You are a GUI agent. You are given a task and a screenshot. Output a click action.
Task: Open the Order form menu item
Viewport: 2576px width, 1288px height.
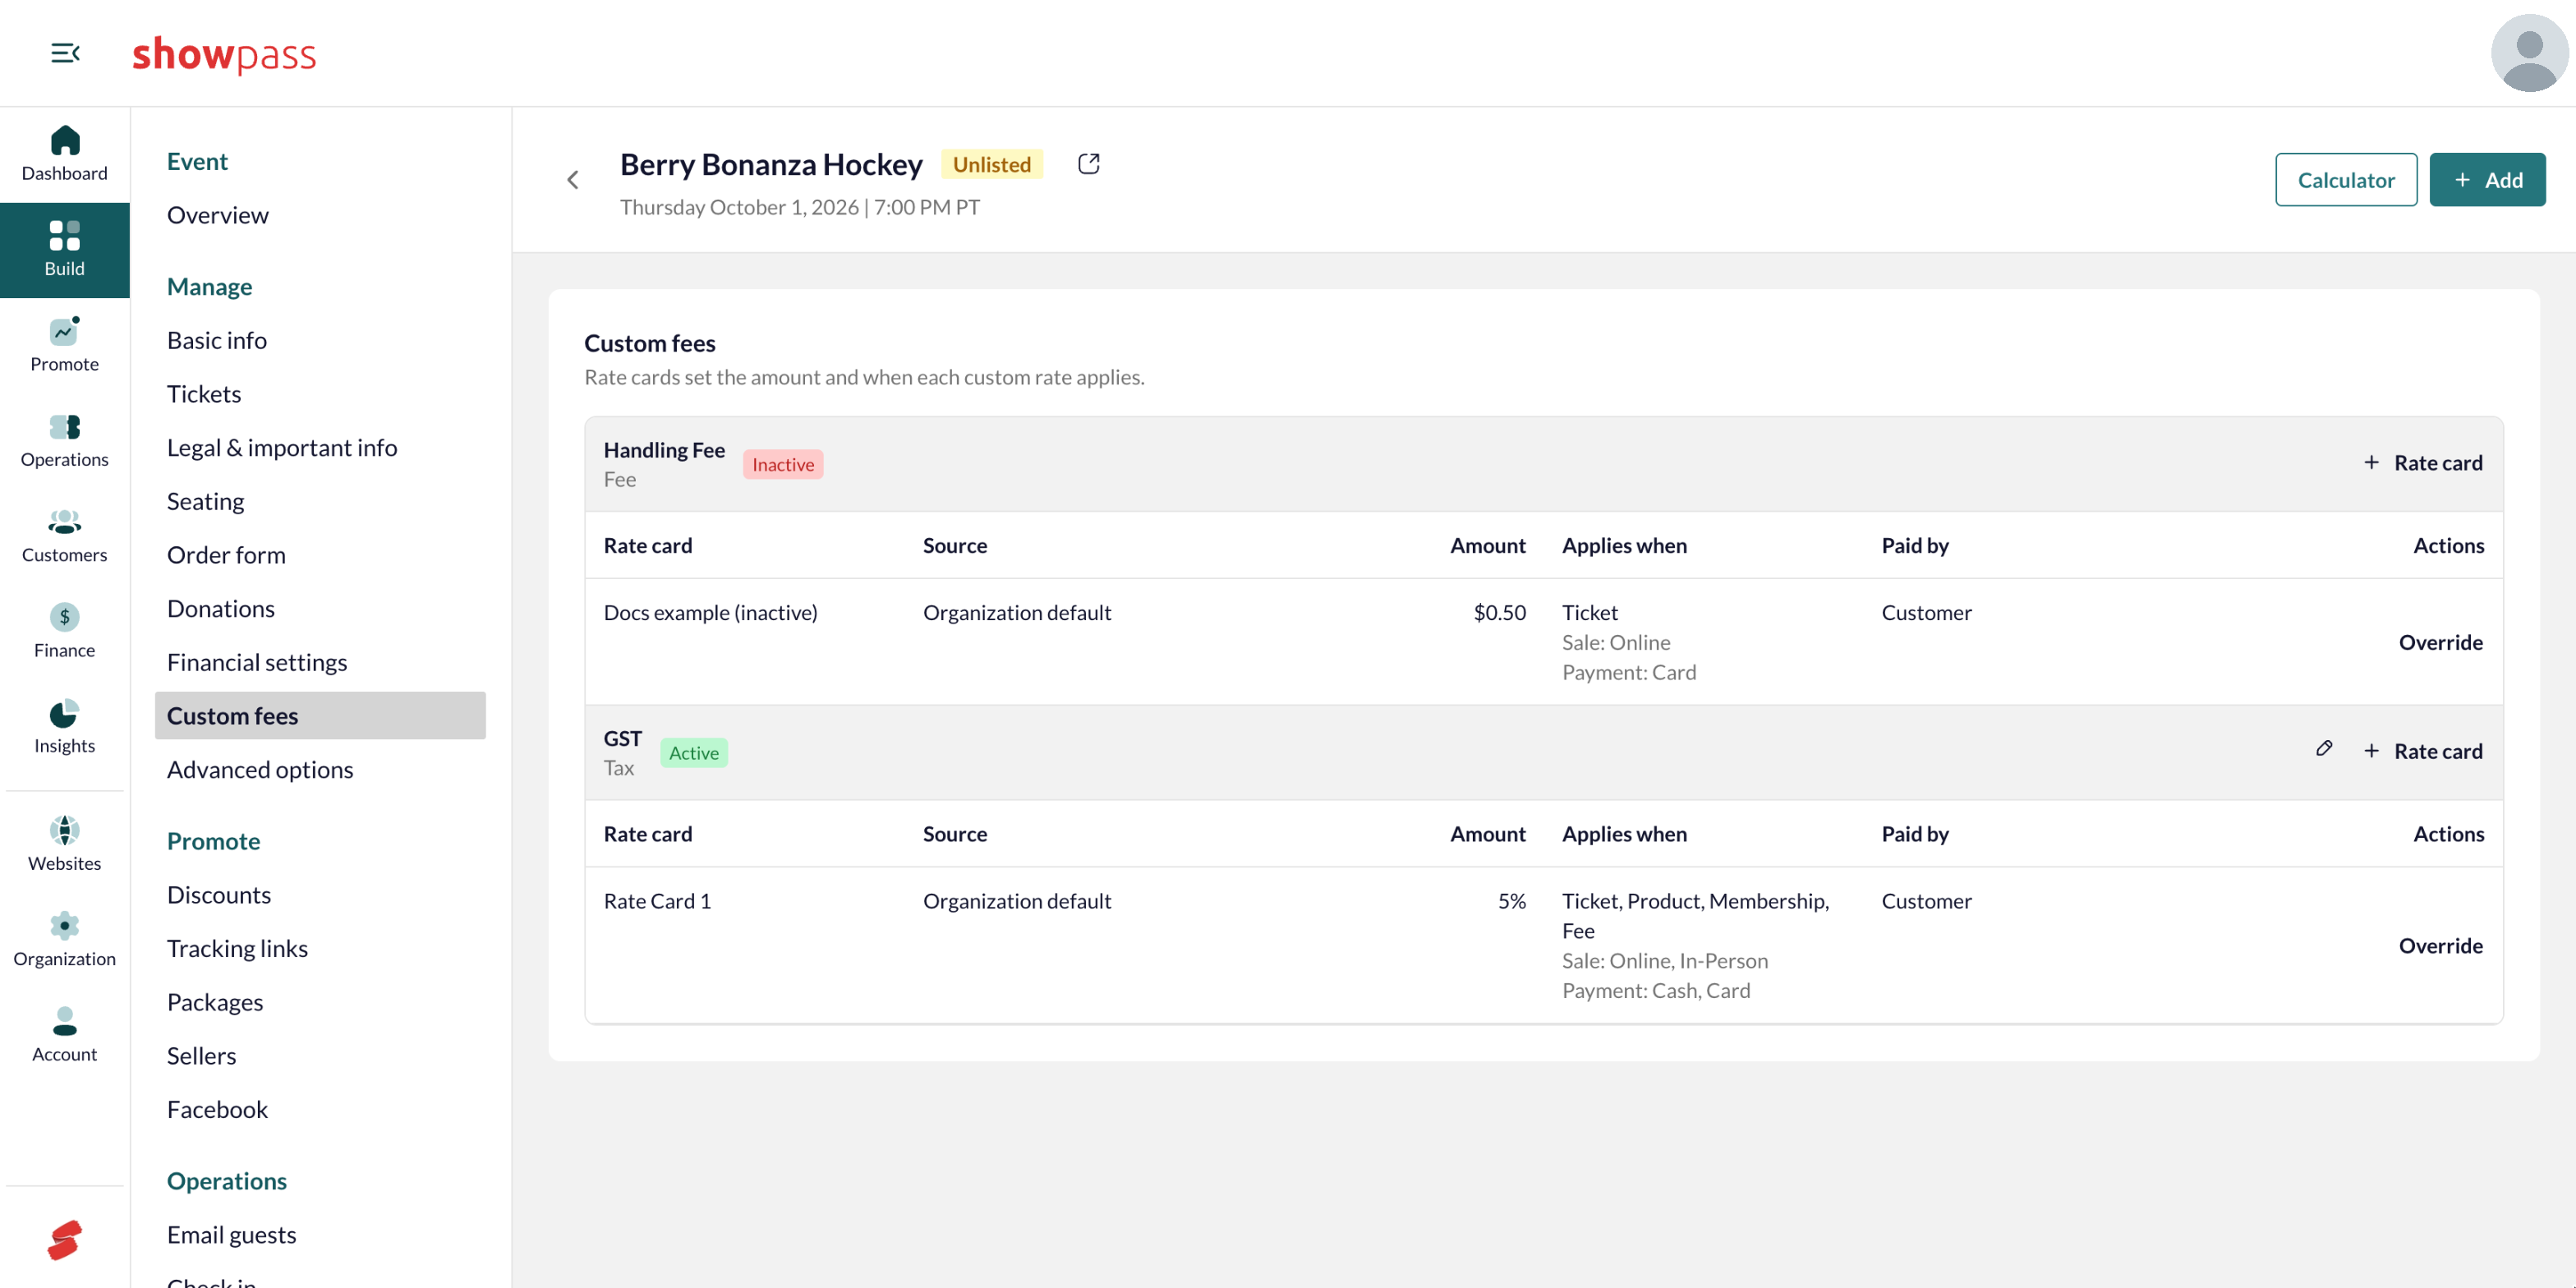pyautogui.click(x=226, y=555)
